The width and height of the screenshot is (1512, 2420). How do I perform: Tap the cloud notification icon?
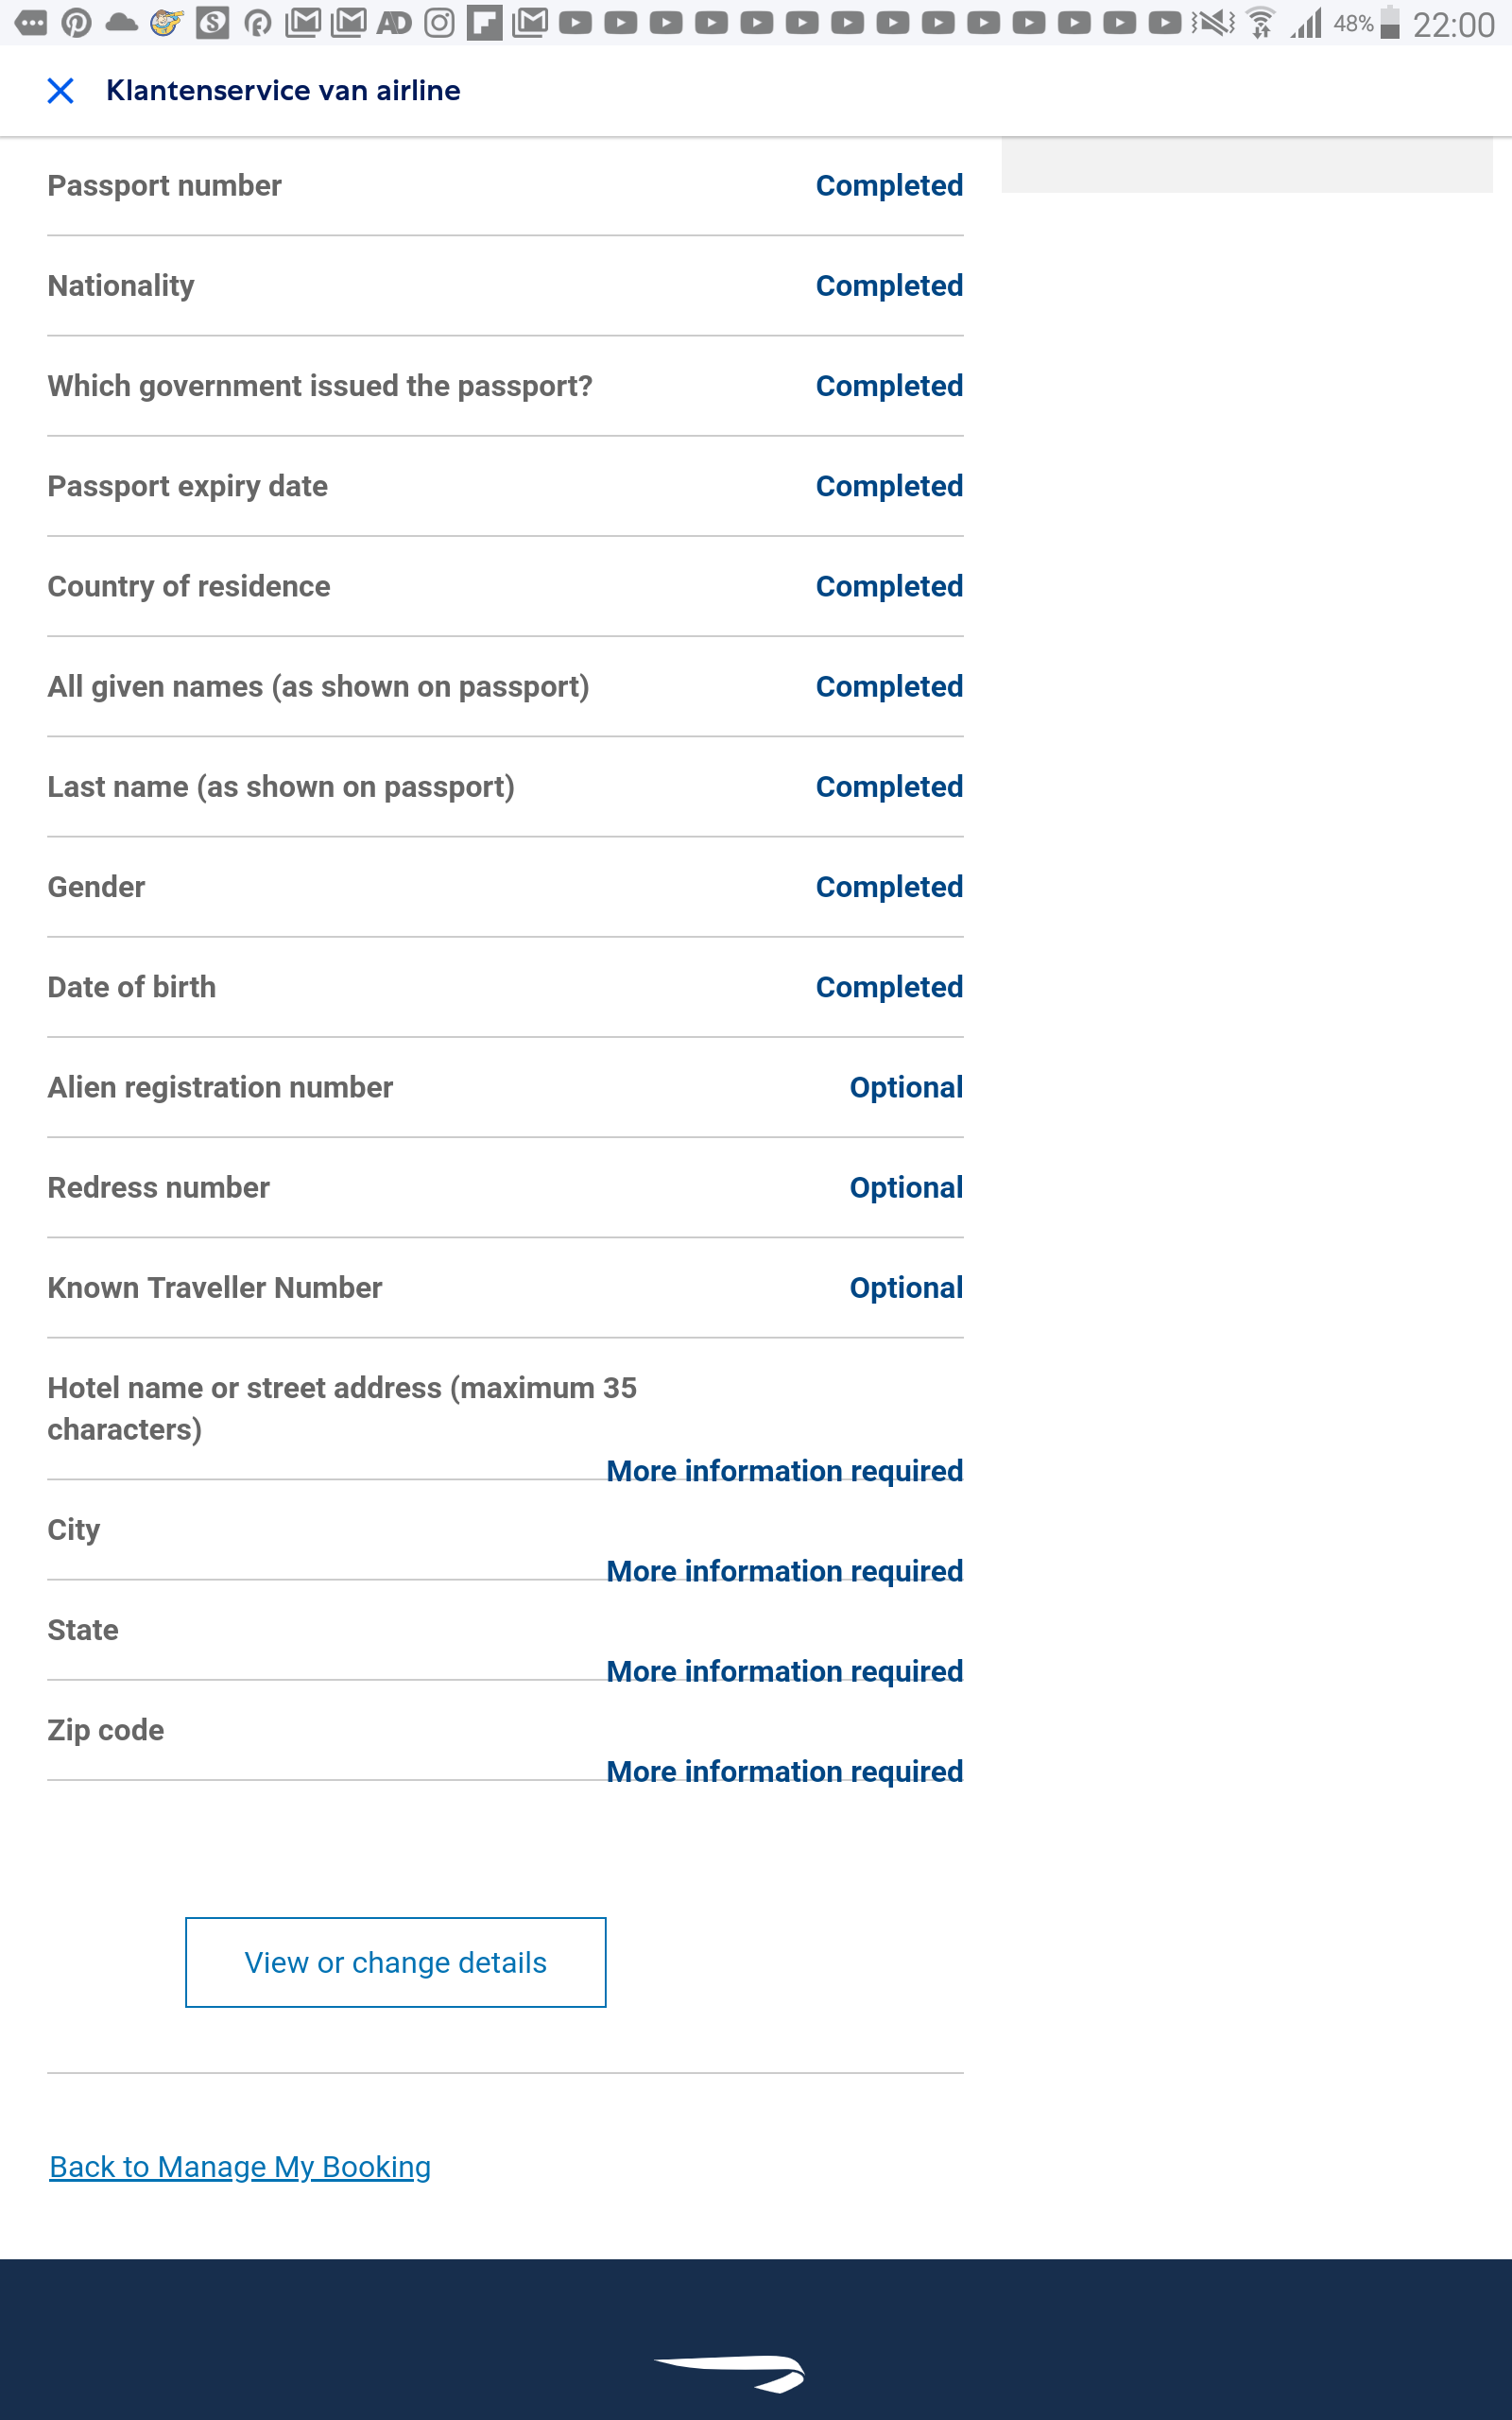tap(121, 22)
